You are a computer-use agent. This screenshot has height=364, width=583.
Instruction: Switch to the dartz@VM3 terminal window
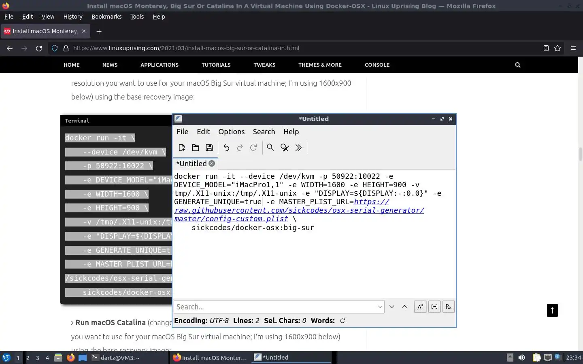coord(129,358)
